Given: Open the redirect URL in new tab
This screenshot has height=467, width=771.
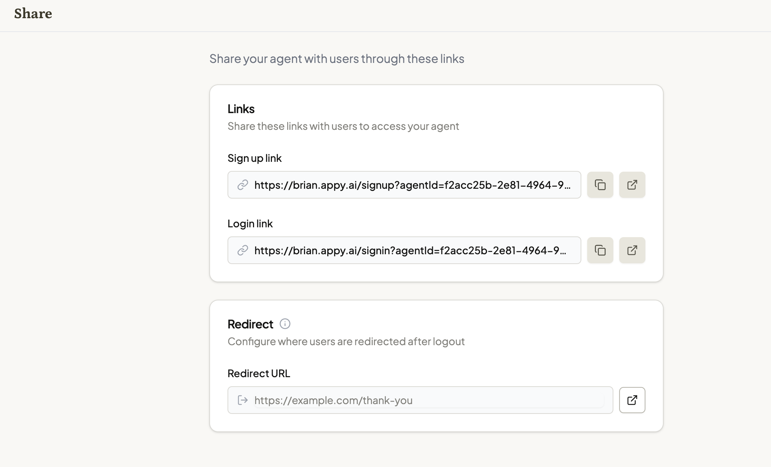Looking at the screenshot, I should (x=632, y=400).
